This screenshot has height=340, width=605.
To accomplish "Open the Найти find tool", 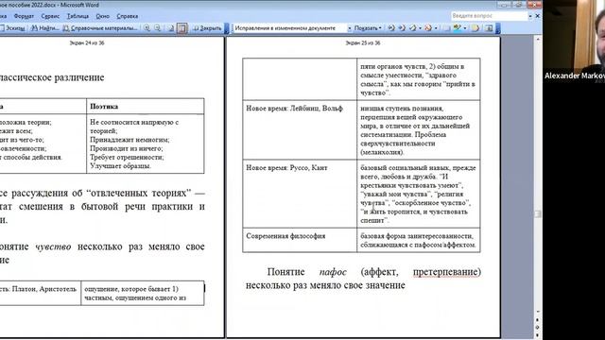I will click(45, 28).
